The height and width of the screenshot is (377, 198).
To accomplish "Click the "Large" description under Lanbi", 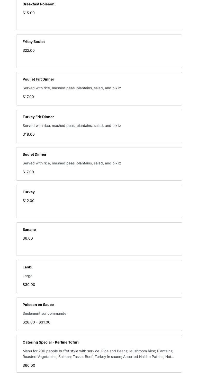I will (x=28, y=276).
